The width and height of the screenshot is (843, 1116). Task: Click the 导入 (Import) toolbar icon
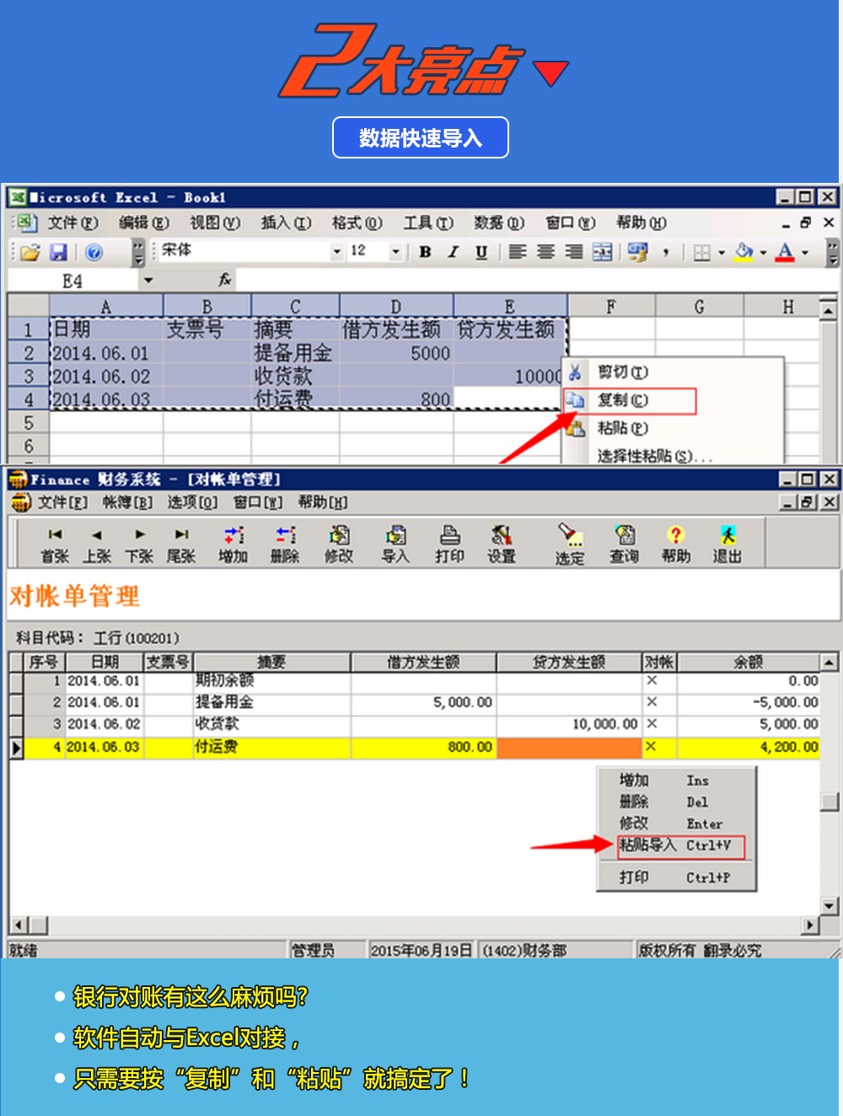tap(395, 544)
